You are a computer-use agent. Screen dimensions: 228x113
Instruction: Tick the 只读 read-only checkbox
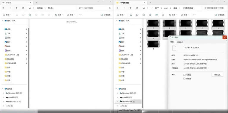(x=184, y=75)
